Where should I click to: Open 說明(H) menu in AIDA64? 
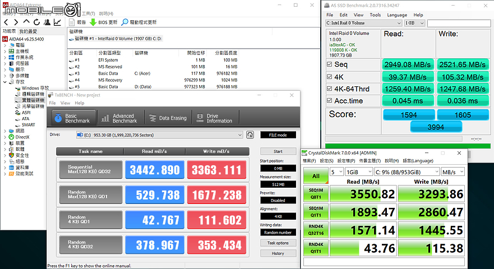(x=106, y=13)
